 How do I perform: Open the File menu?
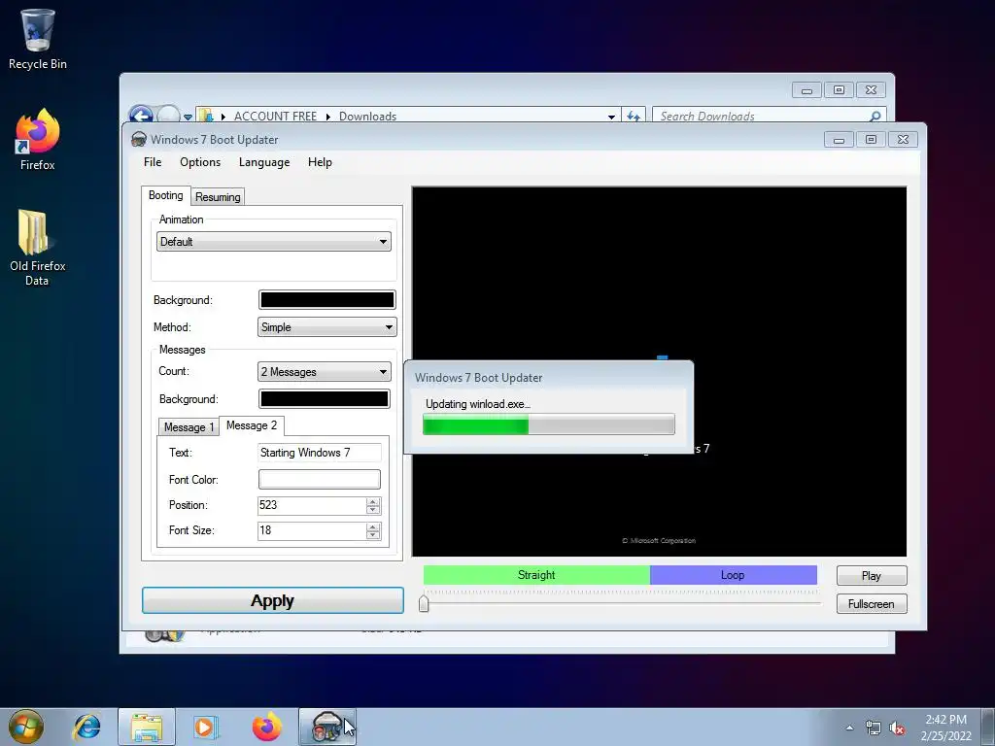click(x=153, y=162)
